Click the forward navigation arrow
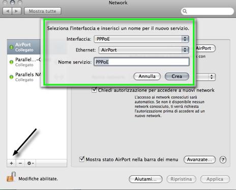The width and height of the screenshot is (236, 190). (x=16, y=11)
